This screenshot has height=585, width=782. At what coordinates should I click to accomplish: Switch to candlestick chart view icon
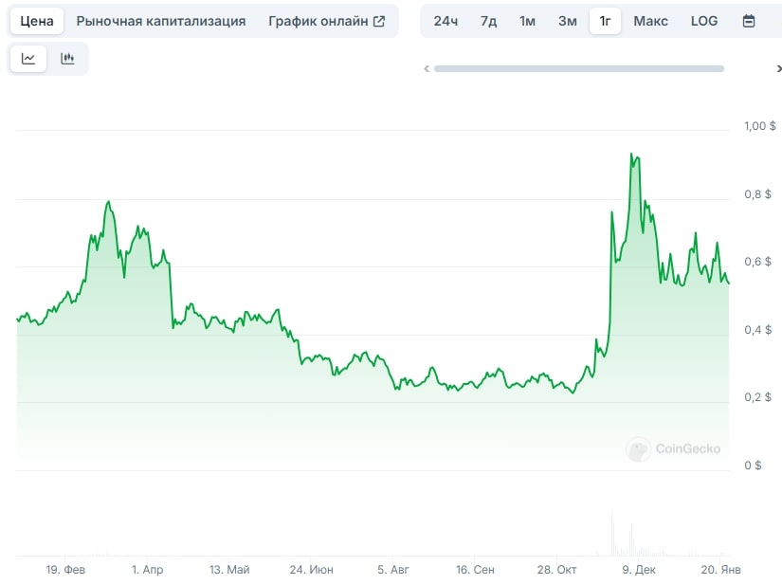coord(67,59)
